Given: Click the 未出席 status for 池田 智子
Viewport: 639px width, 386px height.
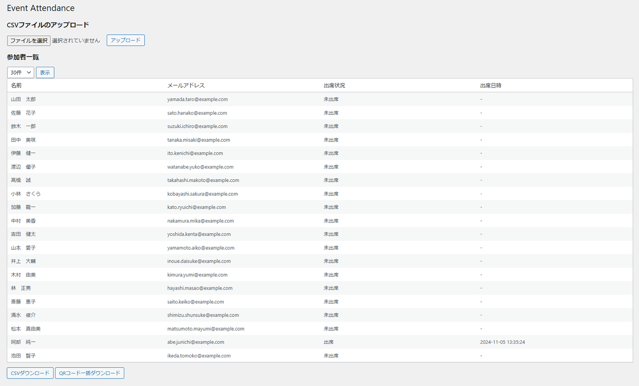Looking at the screenshot, I should tap(331, 356).
